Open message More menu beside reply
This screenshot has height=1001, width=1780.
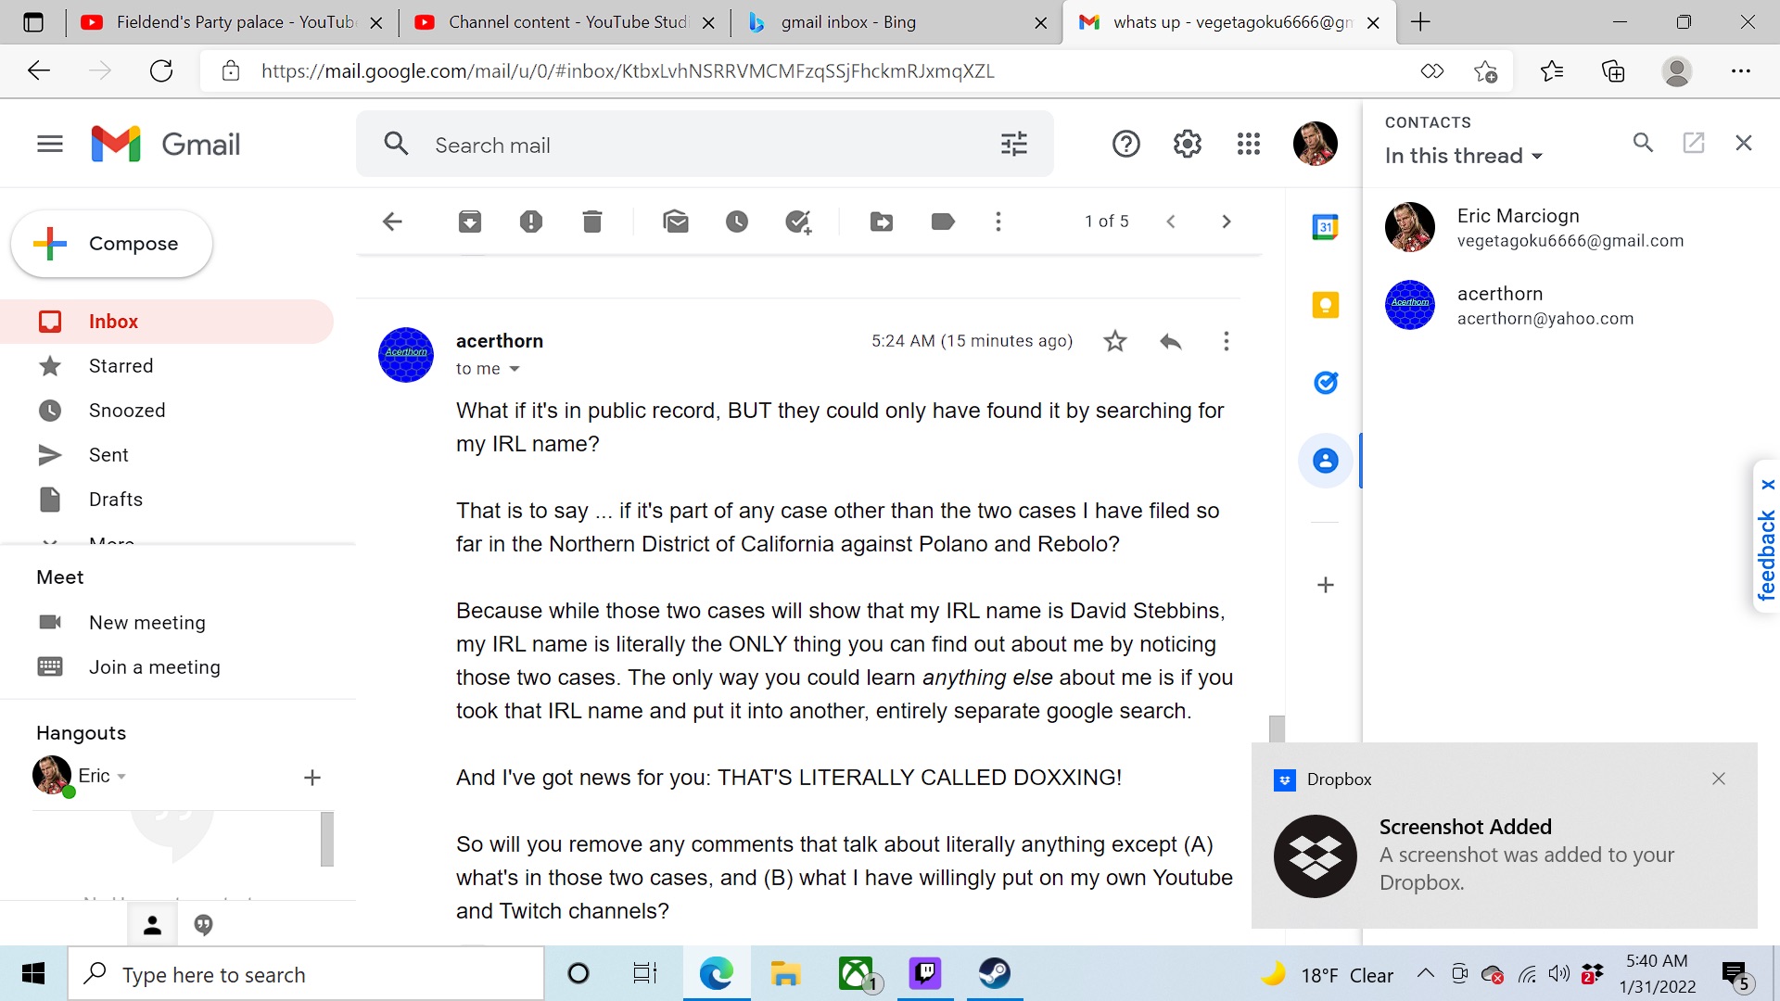[1227, 341]
